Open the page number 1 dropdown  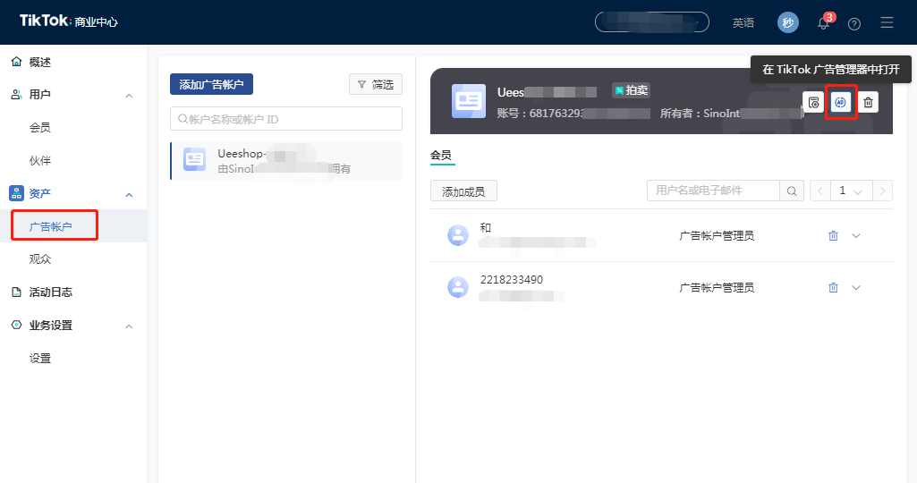point(851,191)
